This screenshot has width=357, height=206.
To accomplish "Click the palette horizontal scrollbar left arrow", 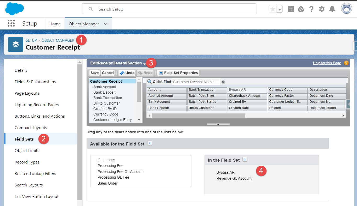I will click(149, 116).
